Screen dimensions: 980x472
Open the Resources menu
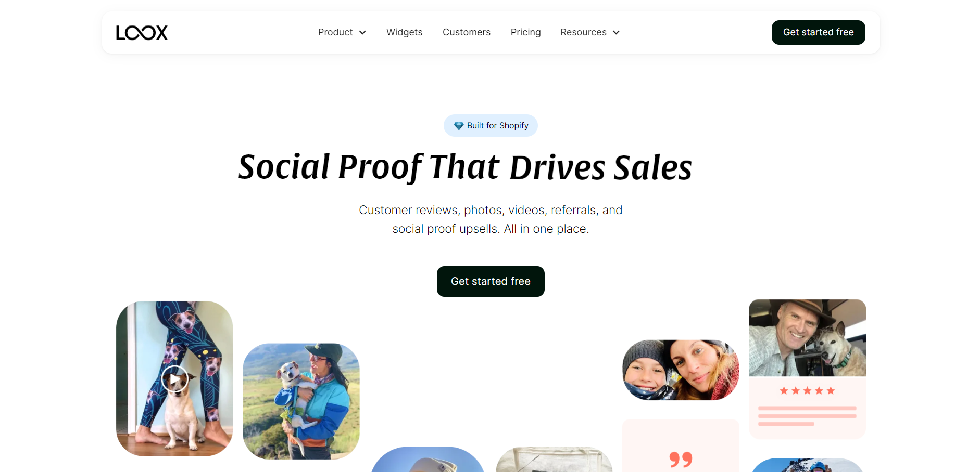tap(590, 32)
